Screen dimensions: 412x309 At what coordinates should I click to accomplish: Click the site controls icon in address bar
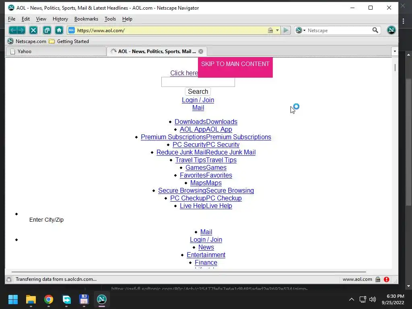270,30
